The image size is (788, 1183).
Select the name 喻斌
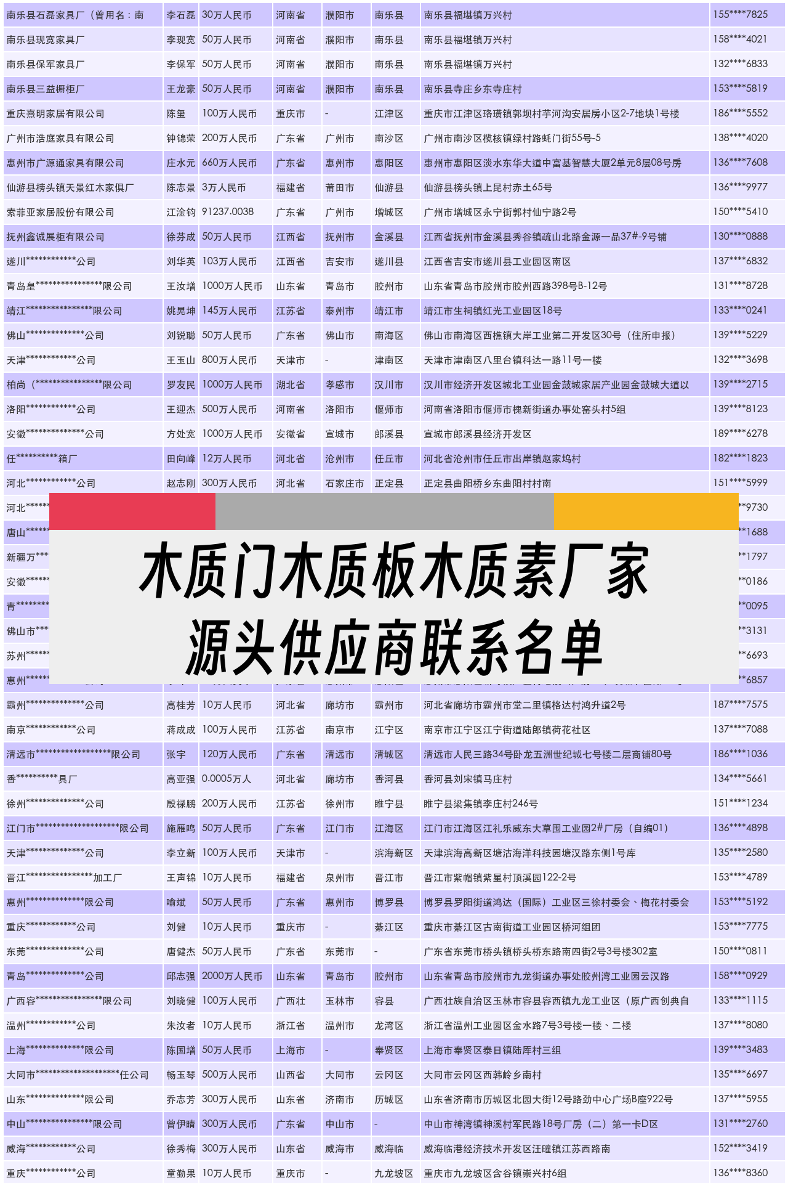coord(175,902)
